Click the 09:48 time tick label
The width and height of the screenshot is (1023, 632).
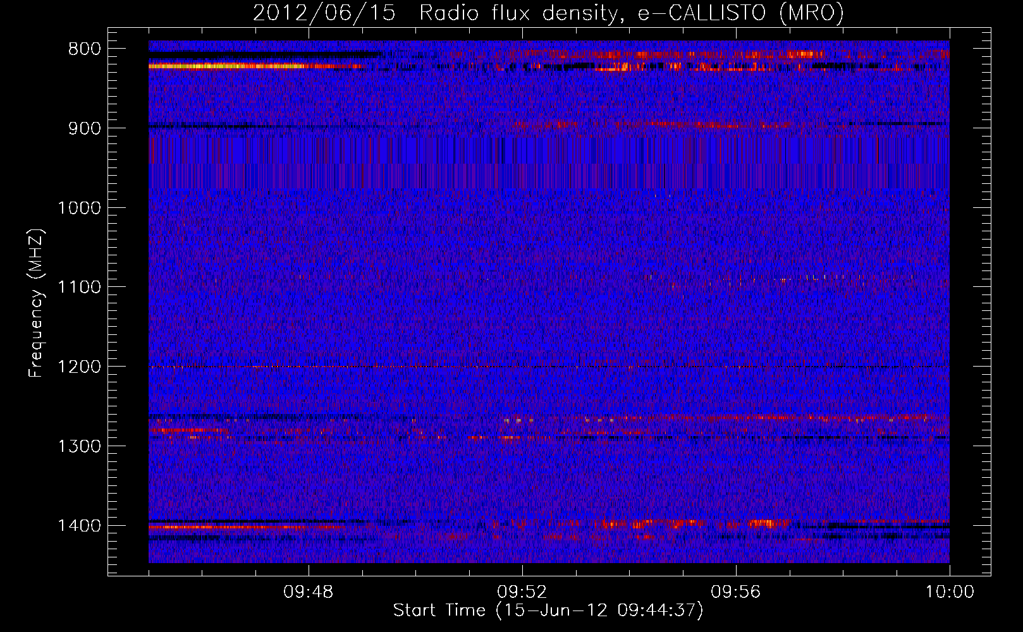click(x=309, y=592)
